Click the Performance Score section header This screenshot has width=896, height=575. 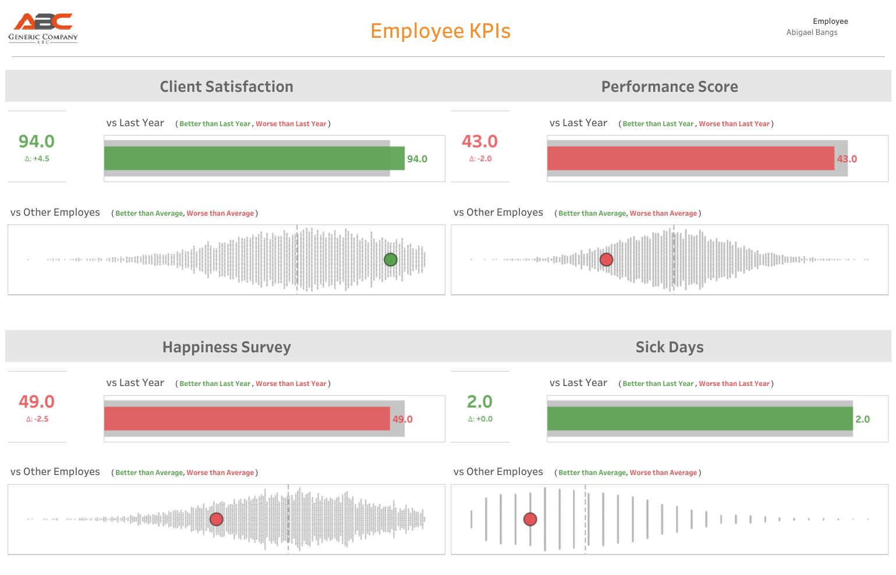click(x=670, y=87)
